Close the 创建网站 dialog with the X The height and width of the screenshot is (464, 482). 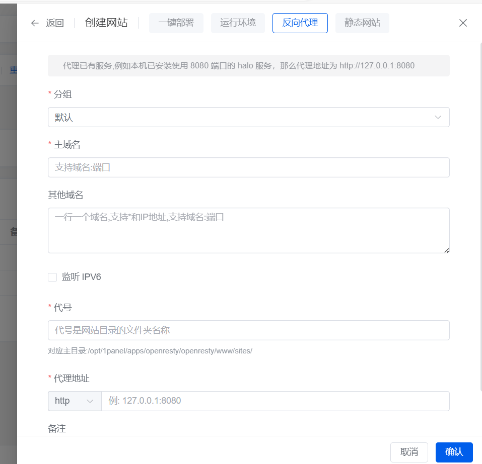pyautogui.click(x=463, y=23)
